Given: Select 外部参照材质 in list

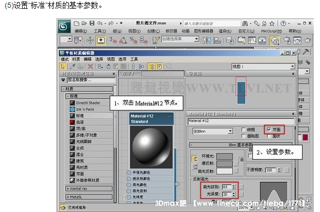Looking at the screenshot, I should click(91, 181).
